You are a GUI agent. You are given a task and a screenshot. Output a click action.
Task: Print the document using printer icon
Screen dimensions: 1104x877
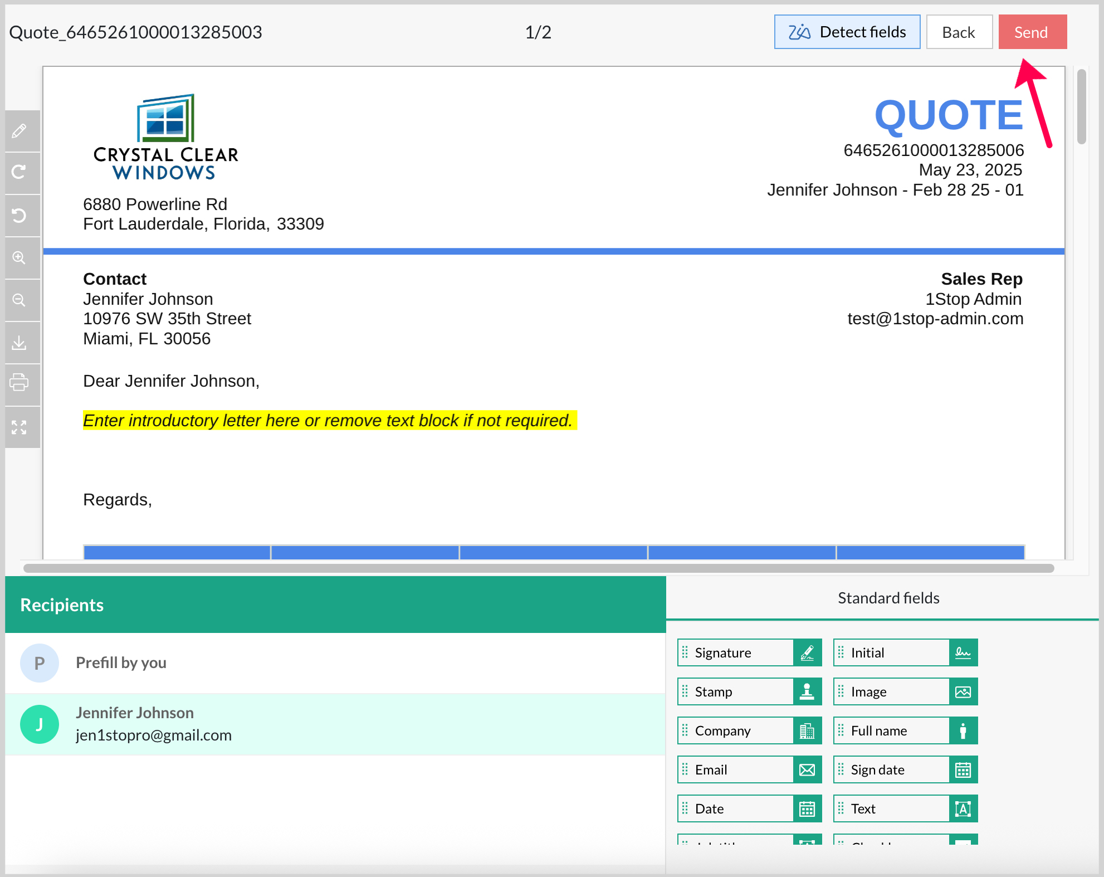tap(19, 383)
